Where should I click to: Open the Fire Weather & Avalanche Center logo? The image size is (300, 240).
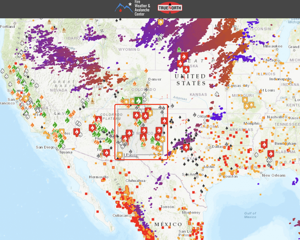[132, 8]
